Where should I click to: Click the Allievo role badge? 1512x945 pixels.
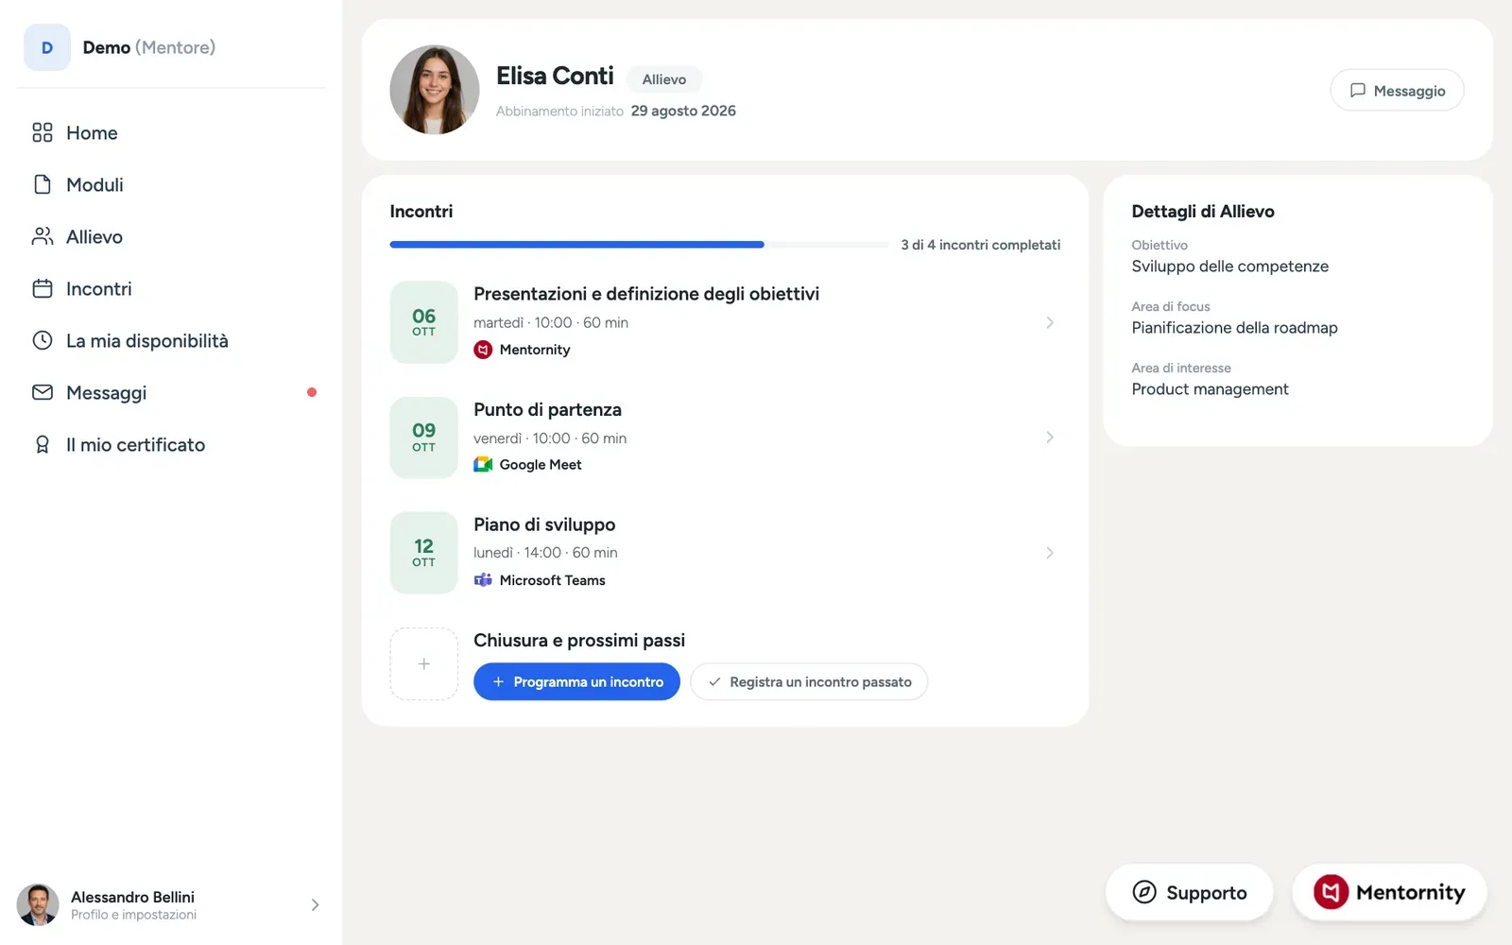(x=664, y=79)
